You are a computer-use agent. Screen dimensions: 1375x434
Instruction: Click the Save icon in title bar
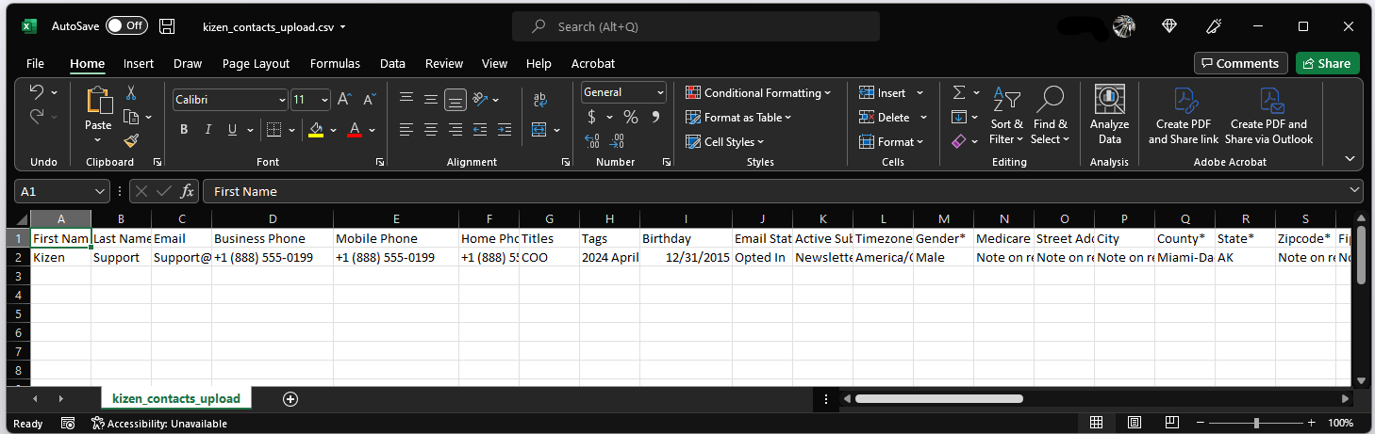[x=167, y=26]
